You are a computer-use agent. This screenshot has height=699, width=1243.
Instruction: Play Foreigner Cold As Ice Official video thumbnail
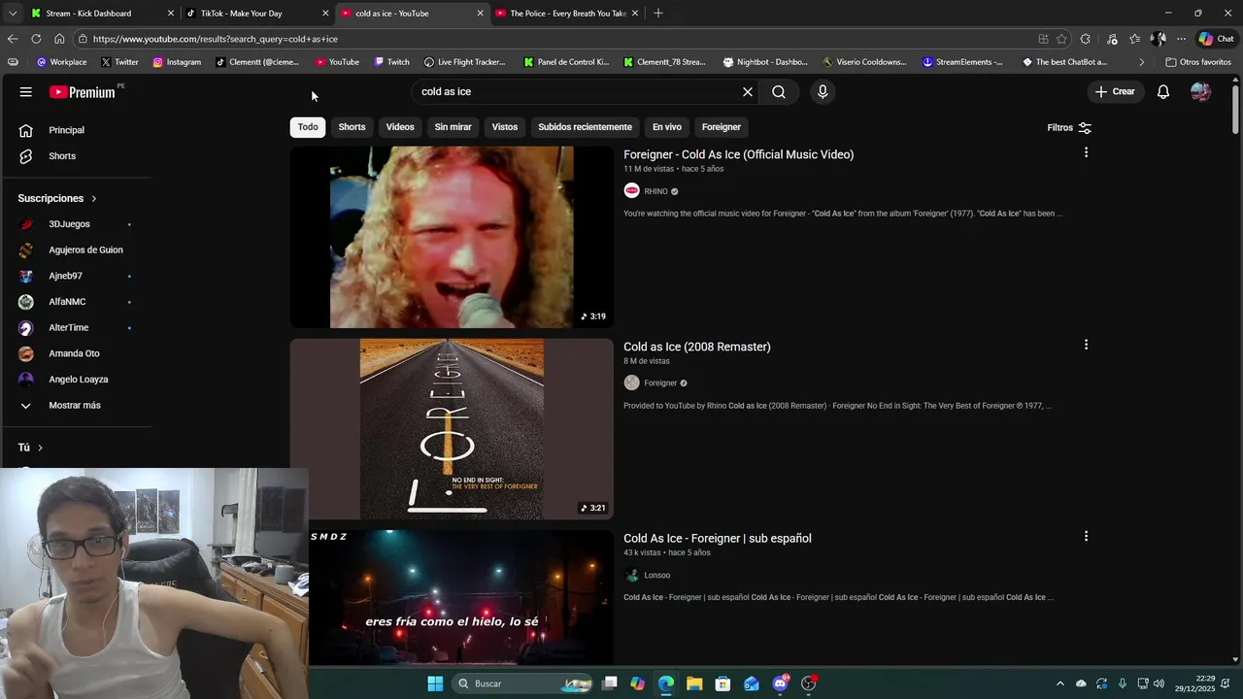(452, 237)
